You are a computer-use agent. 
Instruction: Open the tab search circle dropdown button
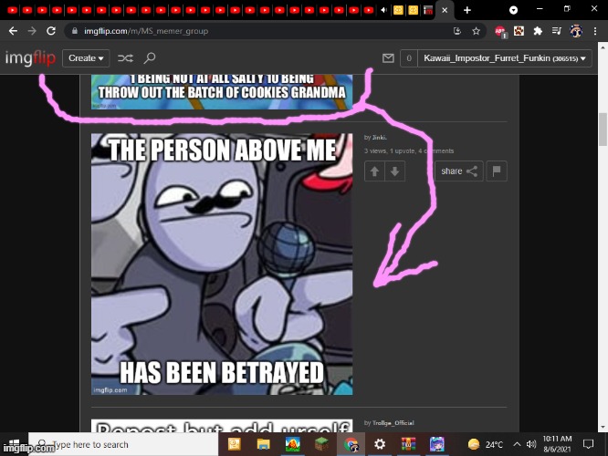513,10
